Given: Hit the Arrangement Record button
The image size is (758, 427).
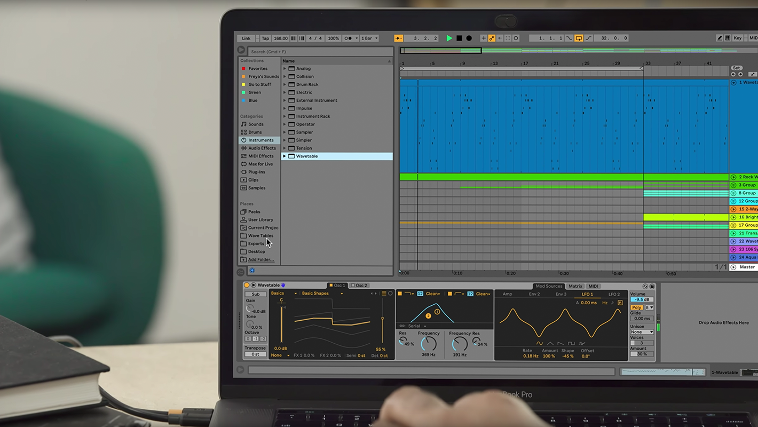Looking at the screenshot, I should [469, 38].
